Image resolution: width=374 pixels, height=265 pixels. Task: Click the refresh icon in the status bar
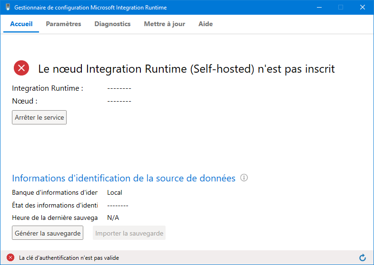363,257
